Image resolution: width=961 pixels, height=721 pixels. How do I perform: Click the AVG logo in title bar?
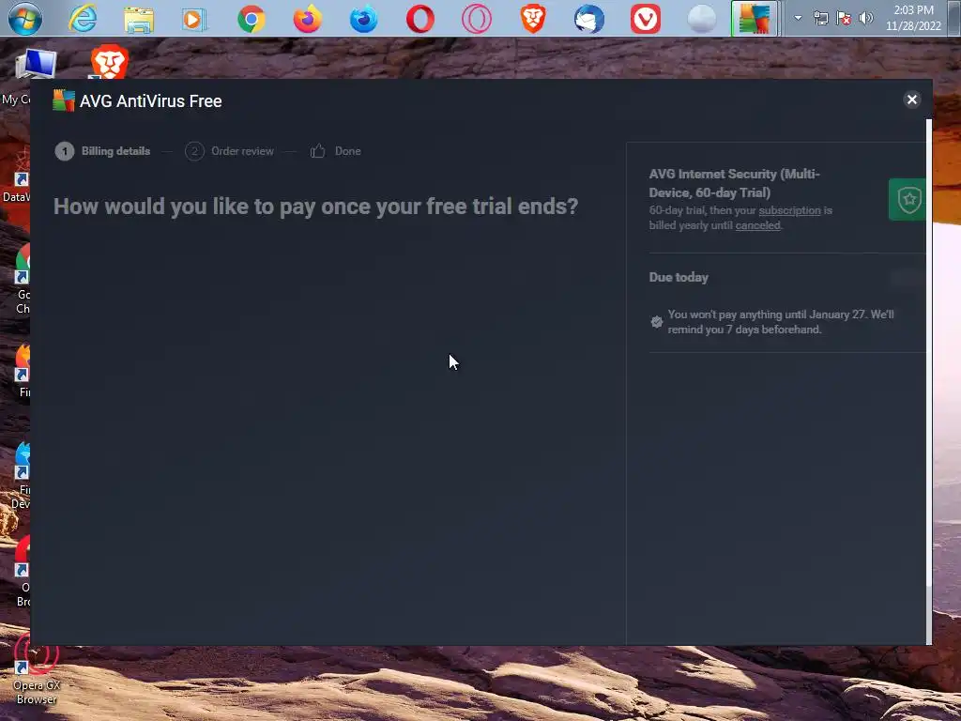[64, 100]
